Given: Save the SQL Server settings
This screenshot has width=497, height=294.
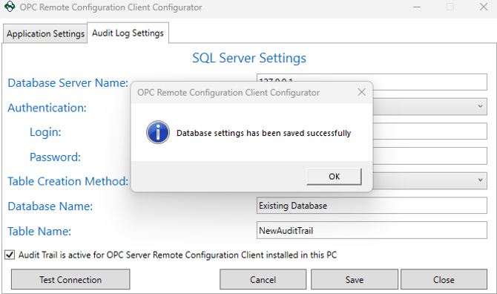Looking at the screenshot, I should coord(355,279).
